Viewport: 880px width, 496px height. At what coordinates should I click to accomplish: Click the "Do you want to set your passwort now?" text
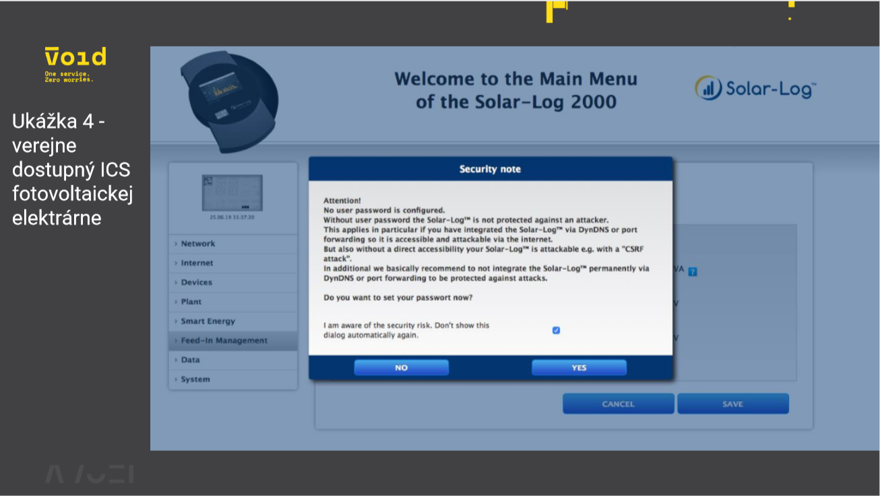398,297
